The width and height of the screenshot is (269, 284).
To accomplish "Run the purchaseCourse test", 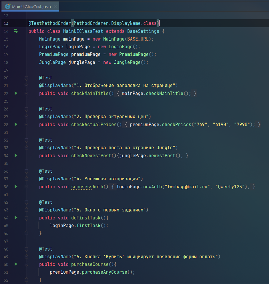I will point(16,264).
